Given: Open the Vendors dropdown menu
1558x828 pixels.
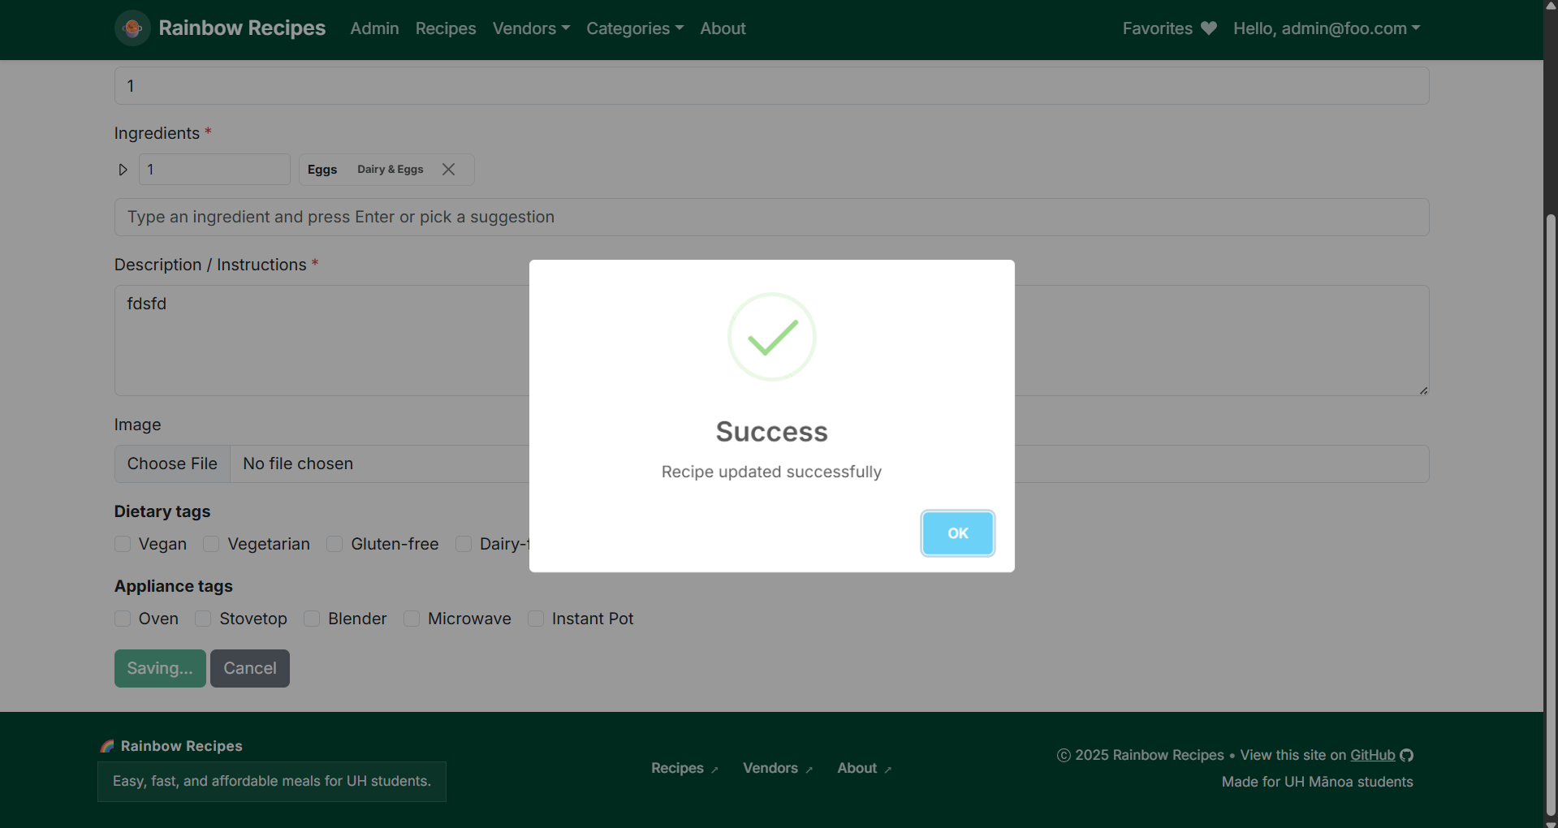Looking at the screenshot, I should 531,28.
